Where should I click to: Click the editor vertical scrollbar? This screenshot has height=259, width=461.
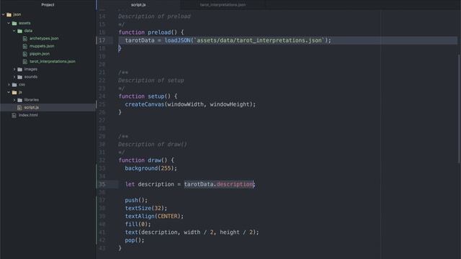(459, 109)
